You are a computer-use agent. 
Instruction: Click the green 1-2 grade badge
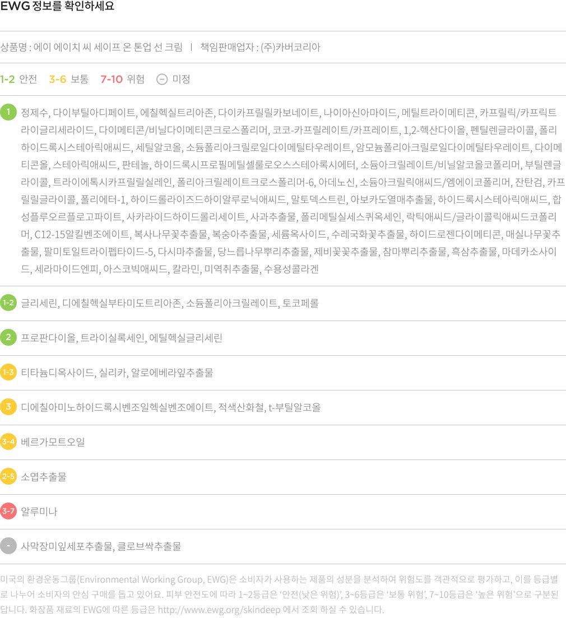(8, 303)
